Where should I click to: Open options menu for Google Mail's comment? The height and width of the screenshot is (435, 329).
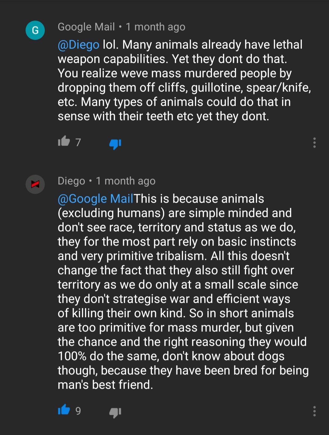coord(314,143)
